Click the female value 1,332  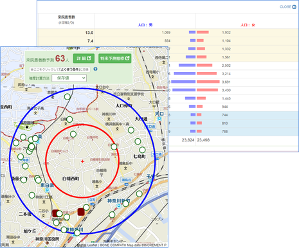[226, 49]
